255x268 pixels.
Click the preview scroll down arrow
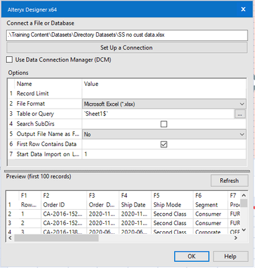[244, 230]
